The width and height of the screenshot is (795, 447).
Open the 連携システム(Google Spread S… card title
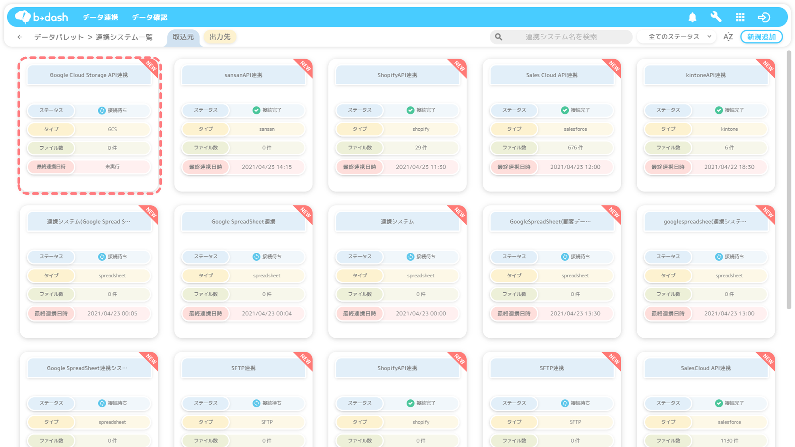pyautogui.click(x=89, y=222)
